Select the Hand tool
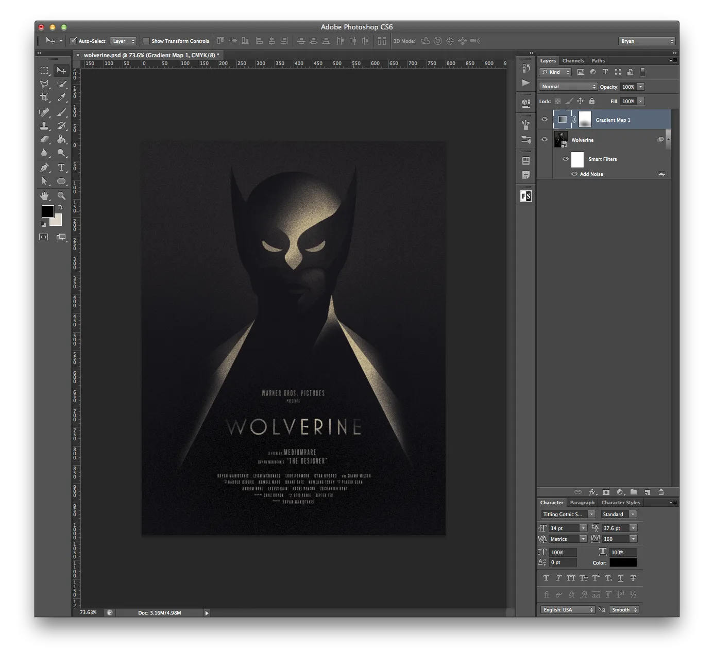The width and height of the screenshot is (714, 663). pos(45,196)
